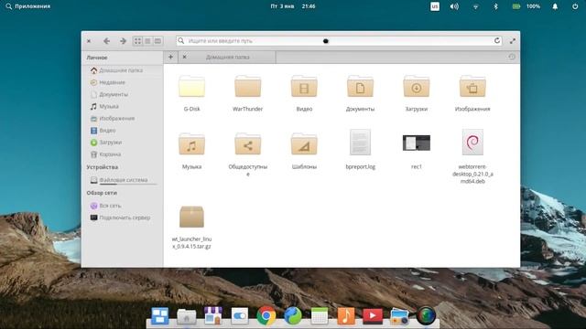The image size is (586, 329).
Task: Open Calendar from the dock
Action: pos(320,316)
